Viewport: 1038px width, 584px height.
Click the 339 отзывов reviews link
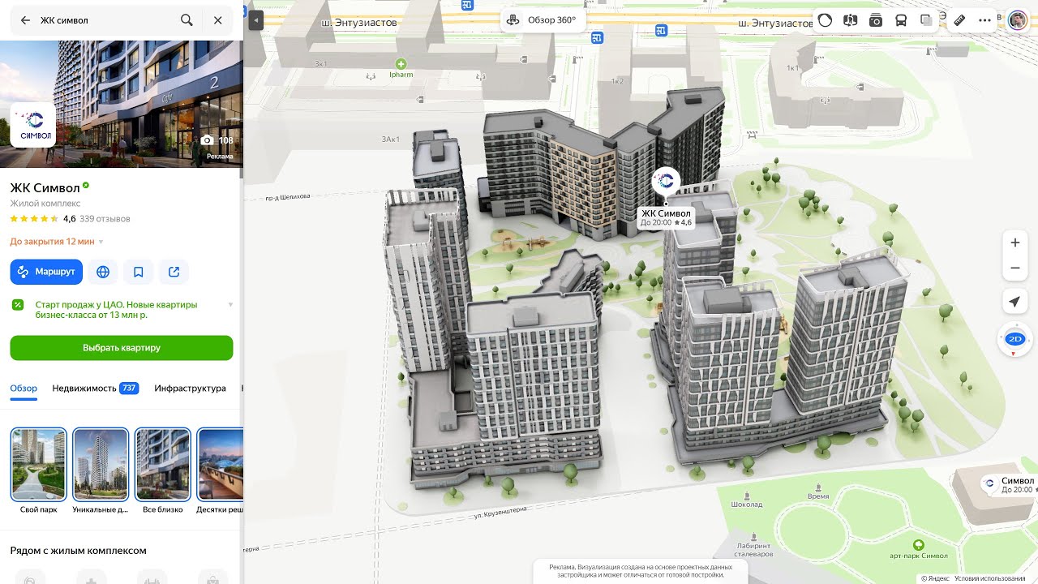(x=105, y=219)
